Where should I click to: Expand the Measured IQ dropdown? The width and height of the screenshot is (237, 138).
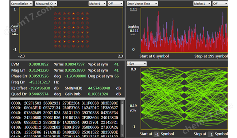[46, 4]
